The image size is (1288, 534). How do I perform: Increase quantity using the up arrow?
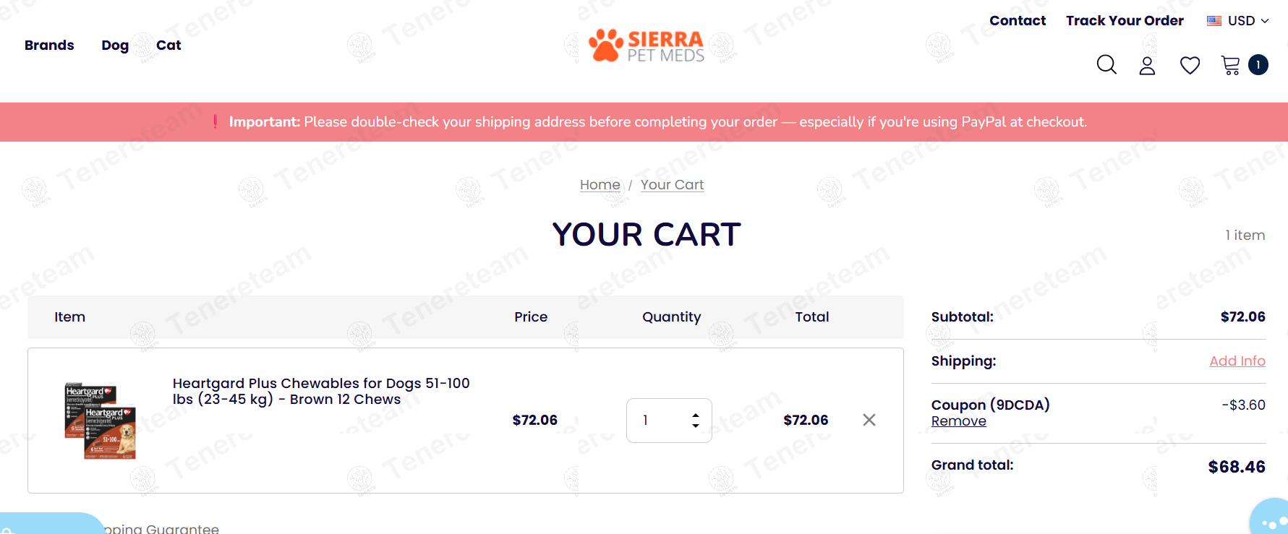[696, 415]
